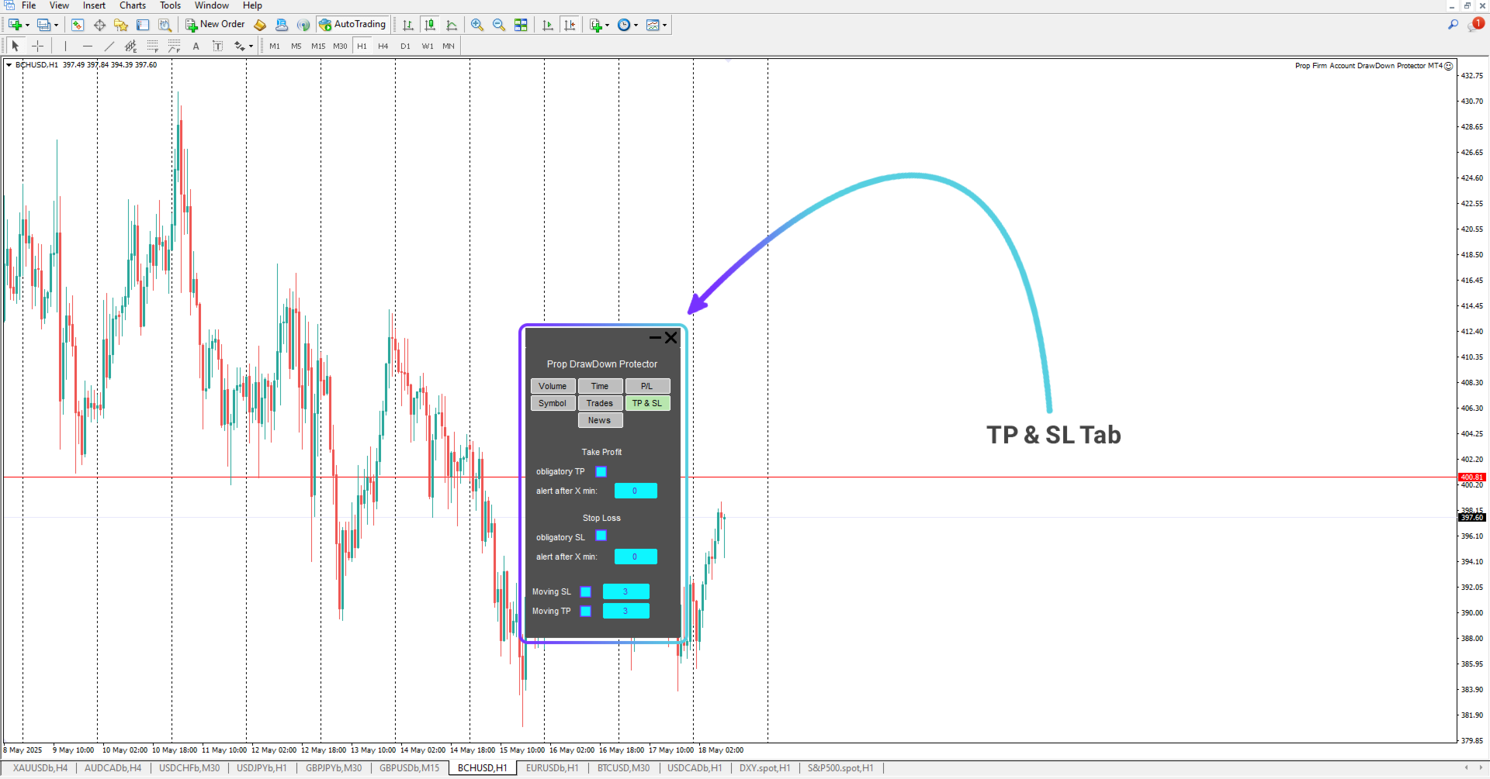Insert a Fibonacci retracement
The width and height of the screenshot is (1490, 779).
(x=153, y=46)
